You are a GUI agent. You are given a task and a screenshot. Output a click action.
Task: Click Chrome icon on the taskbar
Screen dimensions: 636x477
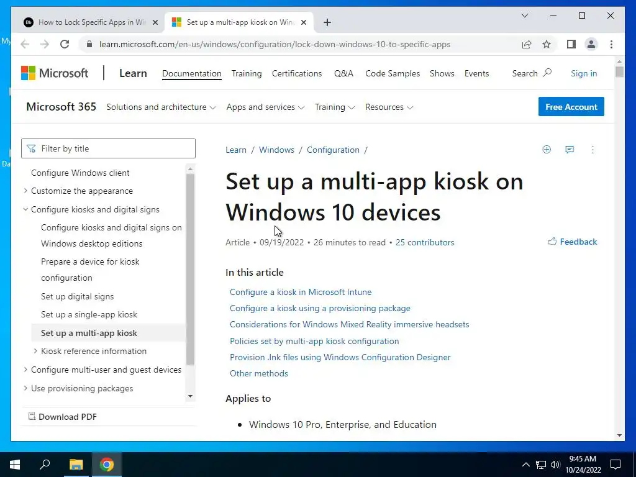107,465
